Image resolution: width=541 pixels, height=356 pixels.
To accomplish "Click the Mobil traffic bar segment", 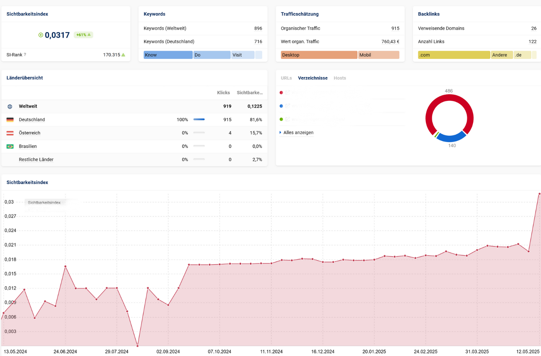I will pyautogui.click(x=379, y=55).
